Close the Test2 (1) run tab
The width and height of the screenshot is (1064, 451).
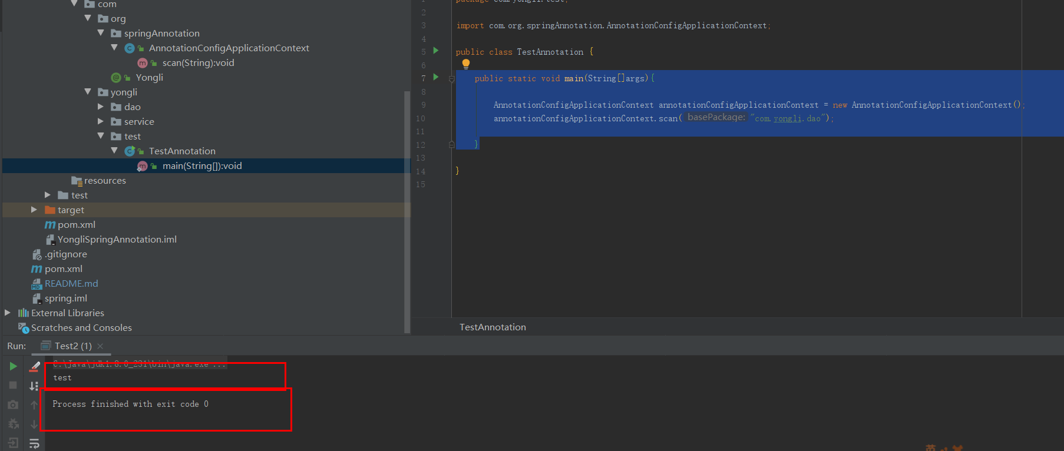click(100, 346)
